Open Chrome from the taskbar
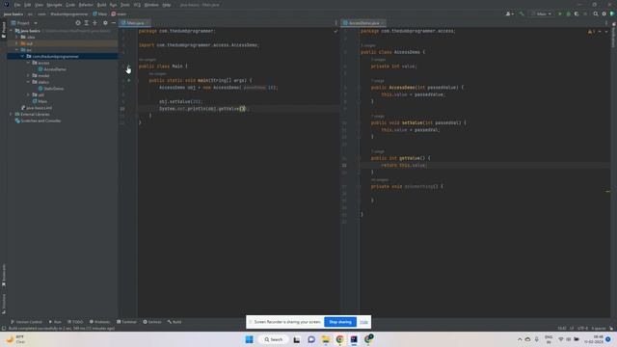Screen dimensions: 617x347 pyautogui.click(x=339, y=339)
